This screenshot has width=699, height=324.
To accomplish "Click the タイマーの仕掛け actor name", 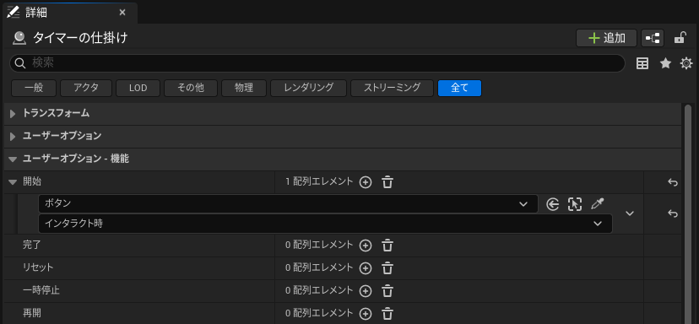I will pyautogui.click(x=80, y=38).
